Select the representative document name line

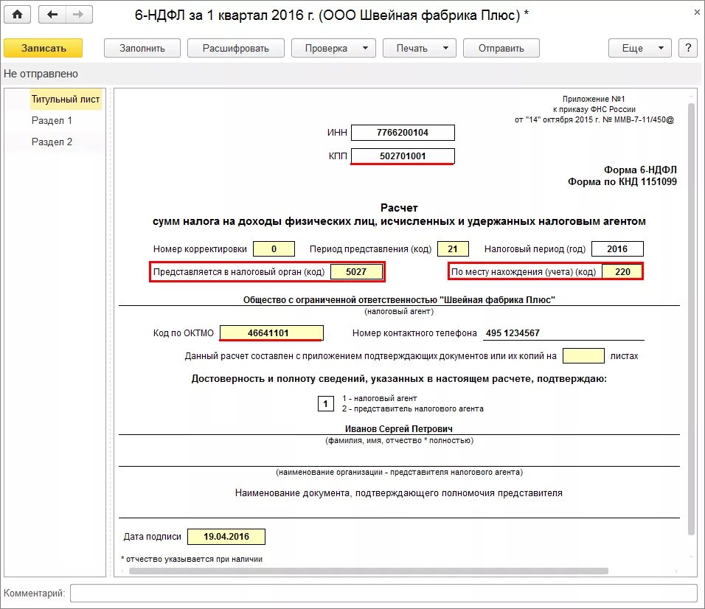[x=399, y=508]
